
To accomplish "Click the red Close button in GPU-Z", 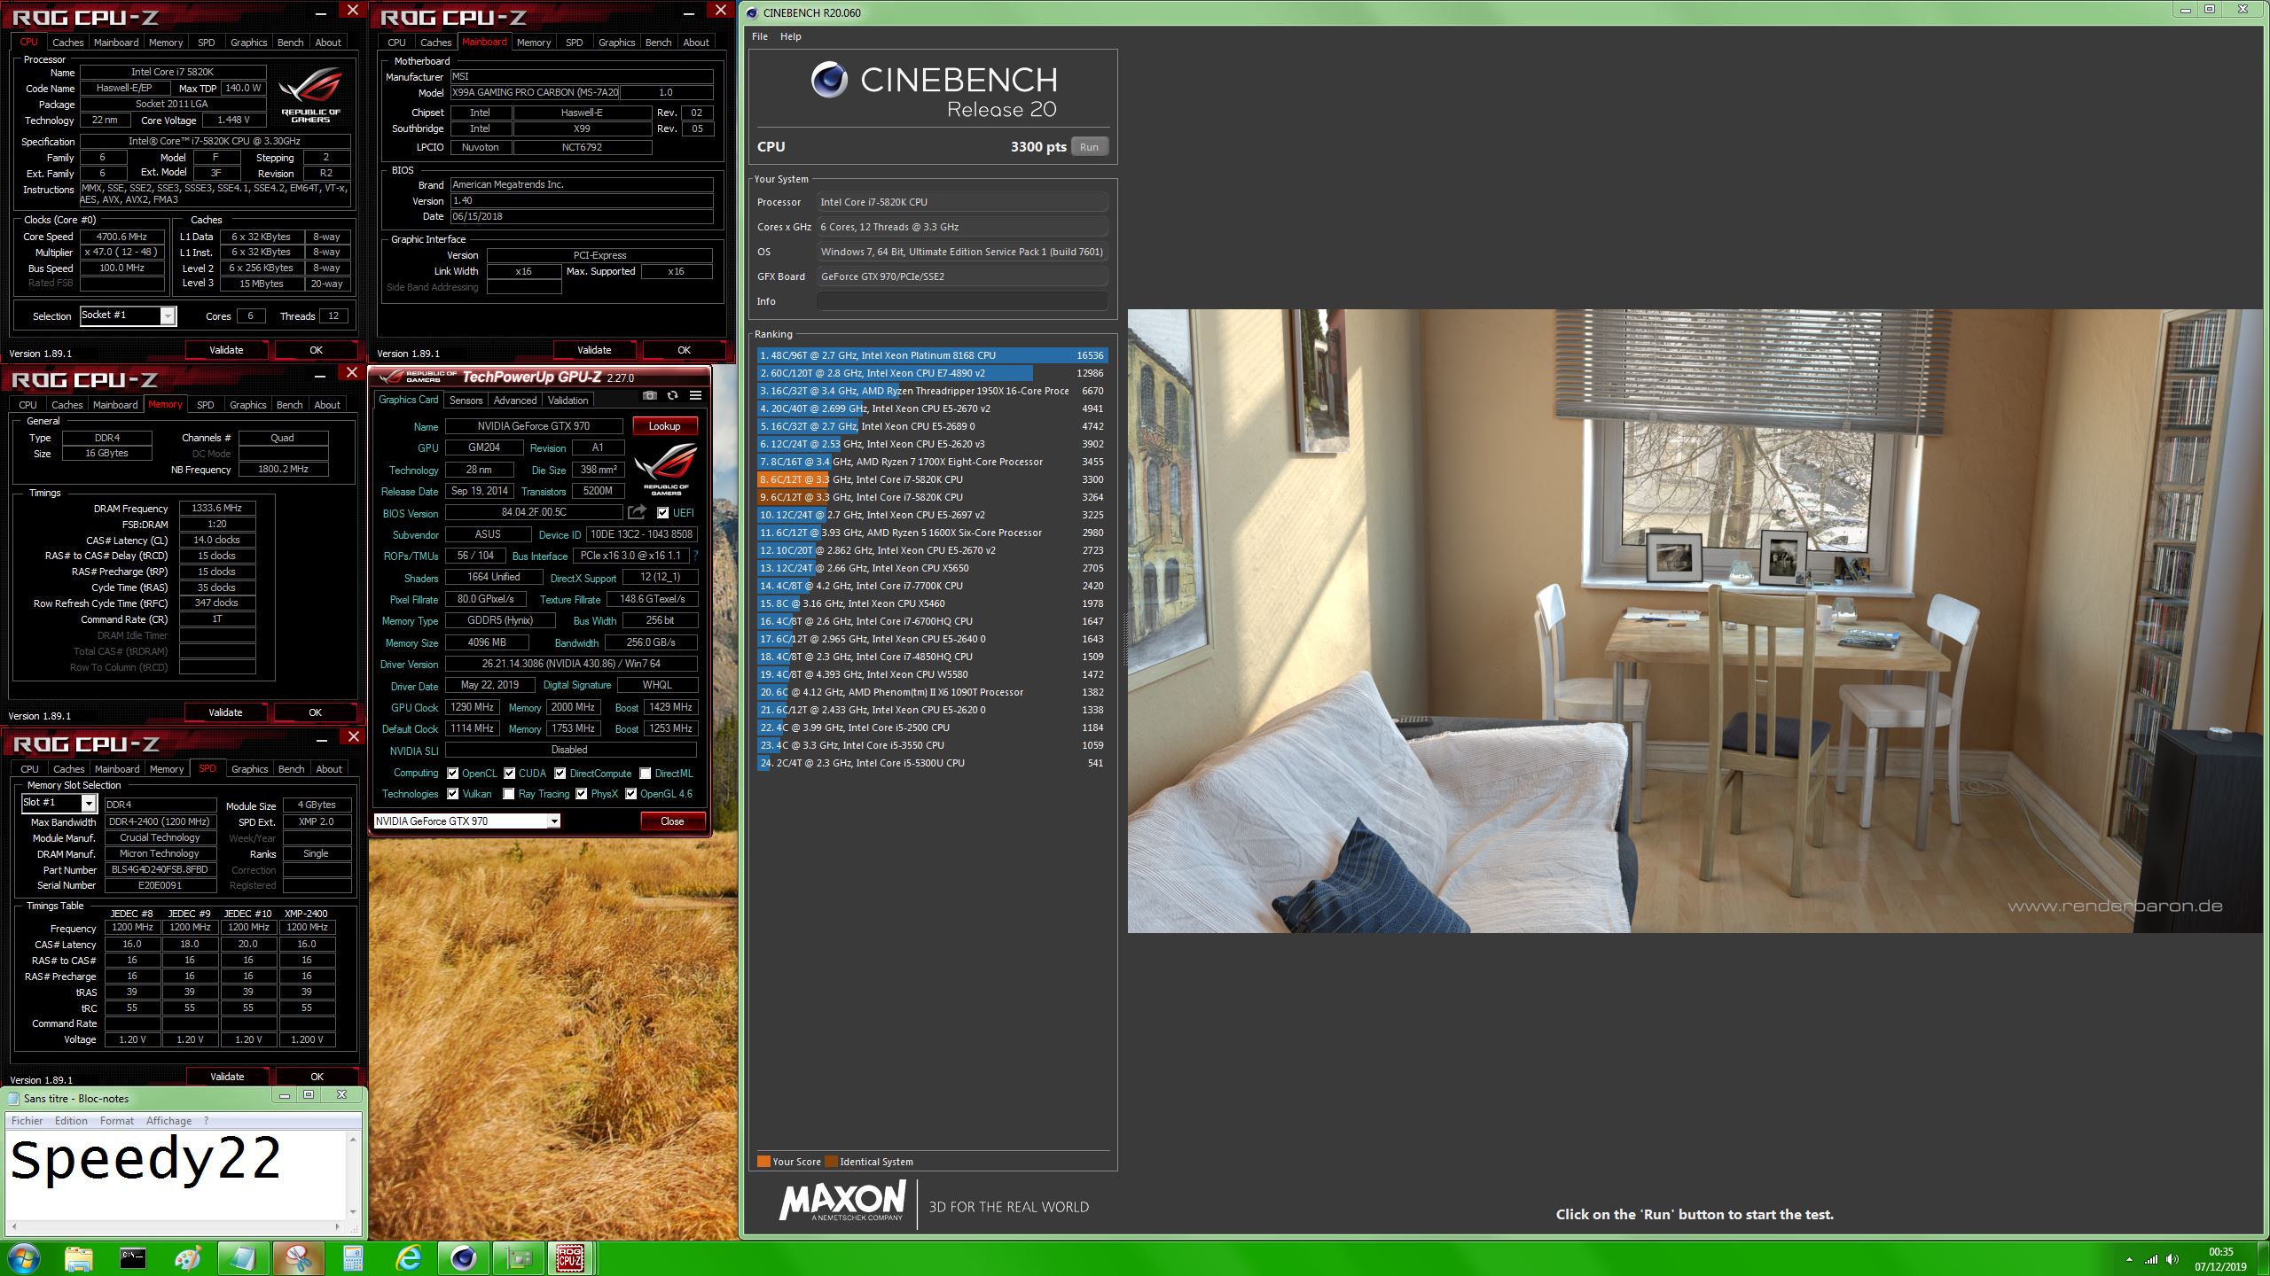I will (x=672, y=821).
